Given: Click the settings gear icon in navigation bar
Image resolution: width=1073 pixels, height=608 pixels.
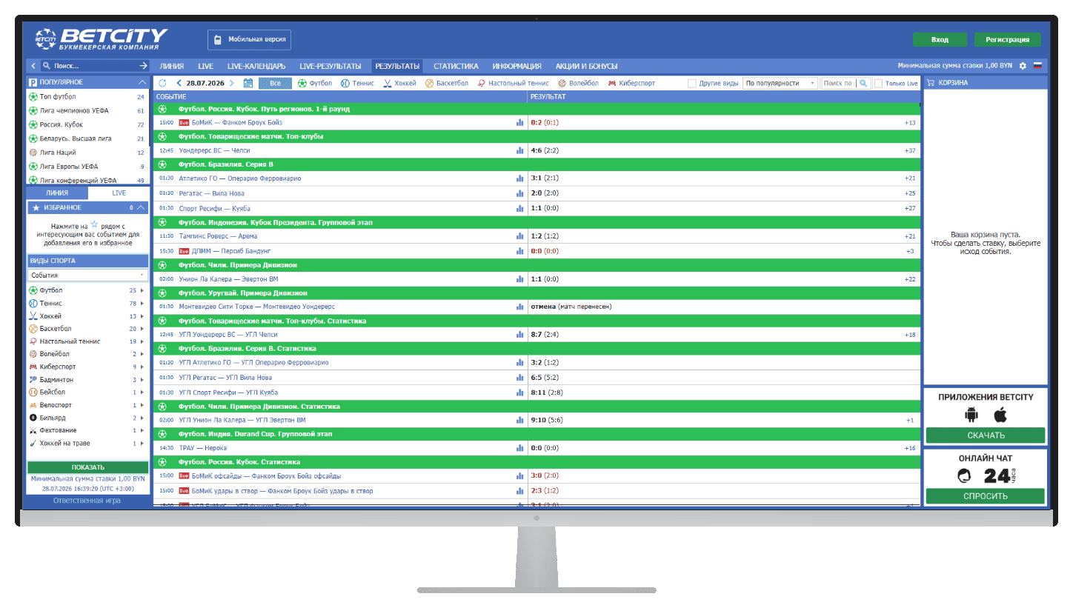Looking at the screenshot, I should (1023, 66).
